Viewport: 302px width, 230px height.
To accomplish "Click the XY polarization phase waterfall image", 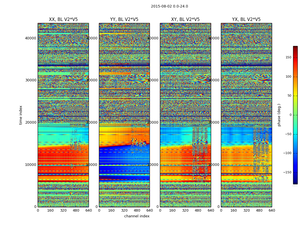I will [x=186, y=115].
